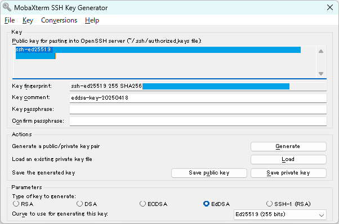
Task: Pick the SSH-1 (RSA) key type
Action: pos(269,204)
